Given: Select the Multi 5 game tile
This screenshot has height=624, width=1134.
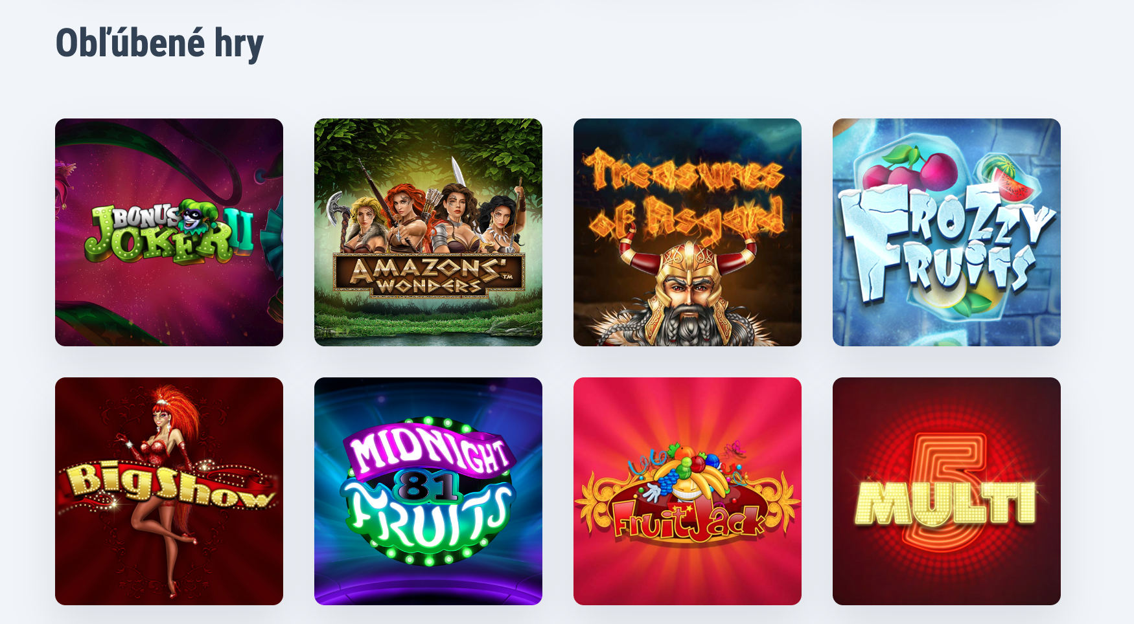Looking at the screenshot, I should click(947, 491).
